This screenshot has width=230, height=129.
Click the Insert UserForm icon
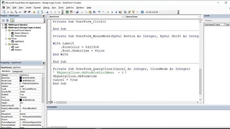(x=71, y=12)
